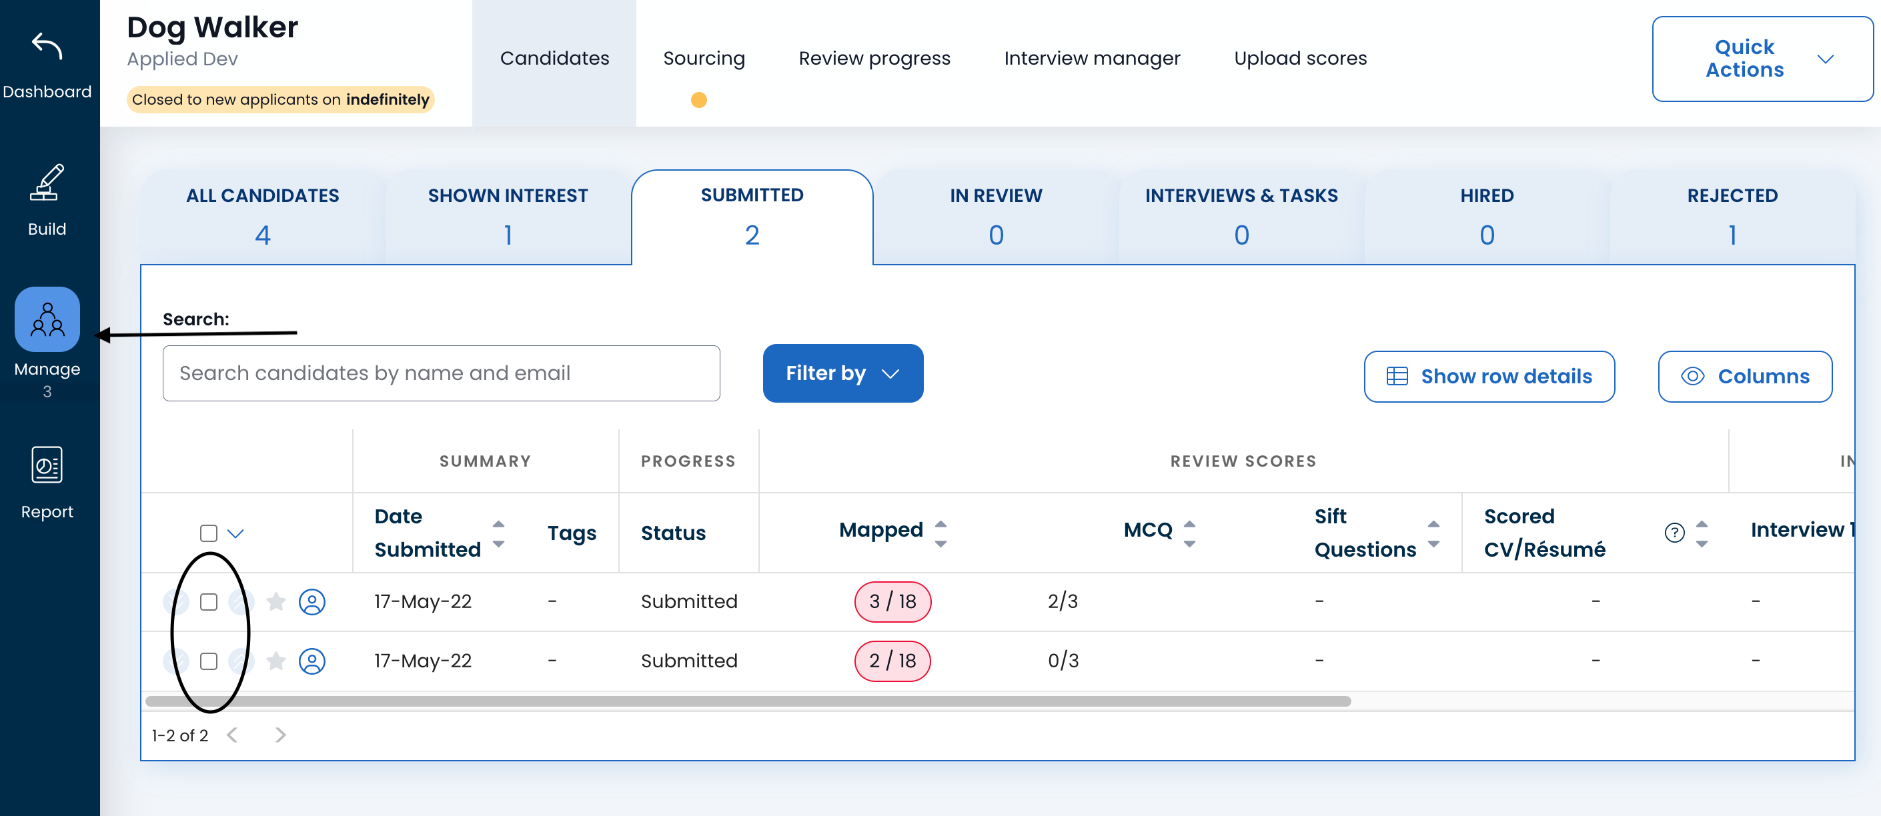Open the Manage section icon
1881x816 pixels.
47,319
